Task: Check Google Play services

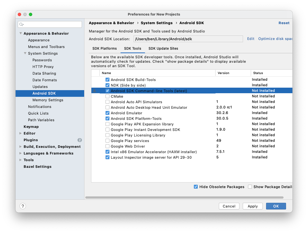Action: tap(107, 141)
